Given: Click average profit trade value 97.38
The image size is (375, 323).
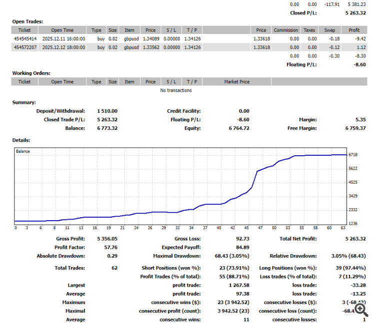Looking at the screenshot, I should 242,294.
